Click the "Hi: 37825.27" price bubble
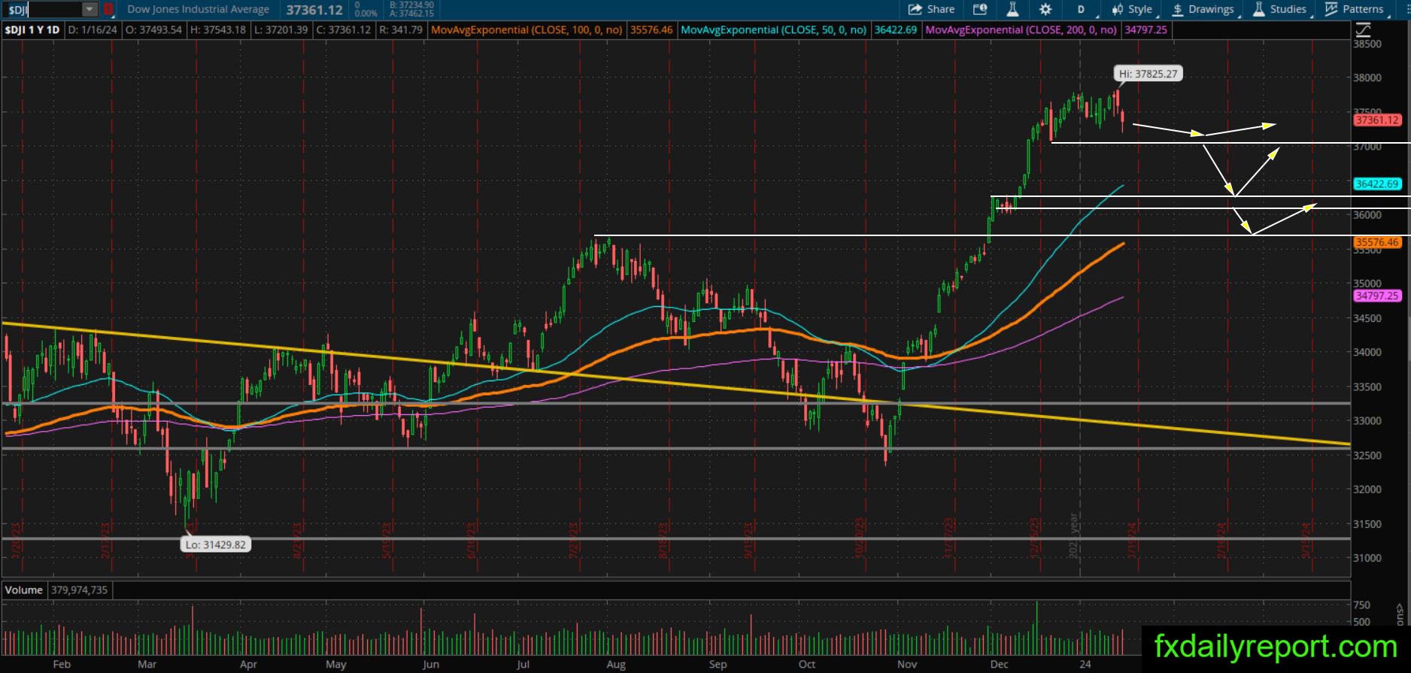The width and height of the screenshot is (1411, 673). [1148, 74]
